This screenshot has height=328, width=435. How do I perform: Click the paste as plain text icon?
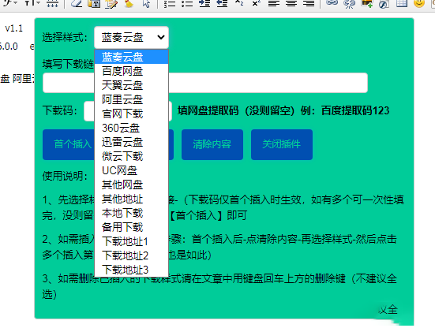(94, 3)
